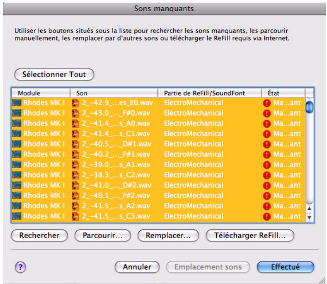This screenshot has height=284, width=327.
Task: Open the Parcourir... file browser
Action: click(x=103, y=236)
